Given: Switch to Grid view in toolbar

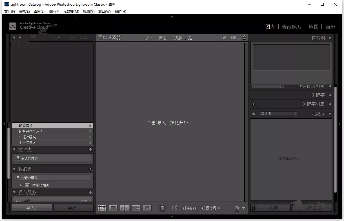Looking at the screenshot, I should [102, 208].
